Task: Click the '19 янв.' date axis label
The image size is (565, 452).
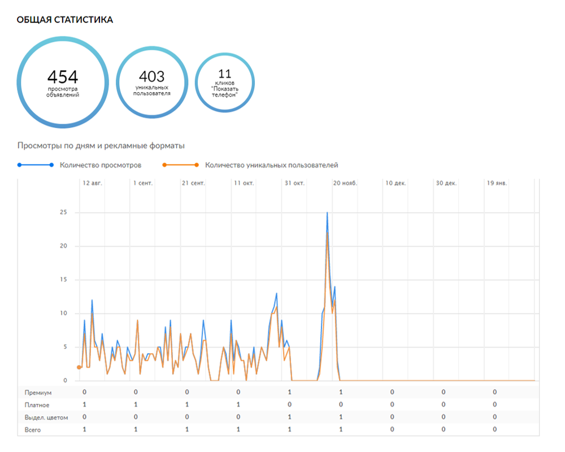Action: pos(497,183)
